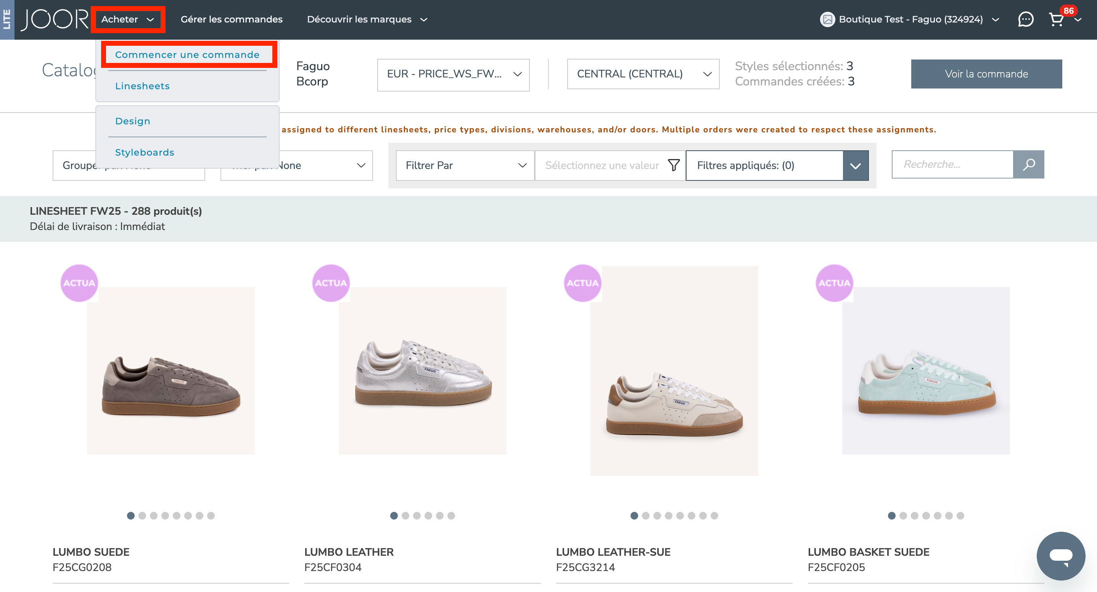Click ACTUA badge on LUMBO SUEDE
This screenshot has width=1097, height=592.
[79, 283]
